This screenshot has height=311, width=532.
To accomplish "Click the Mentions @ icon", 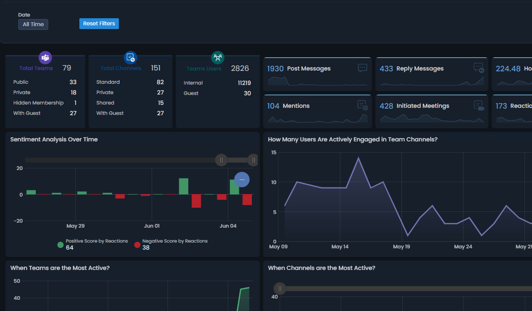I will tap(362, 105).
